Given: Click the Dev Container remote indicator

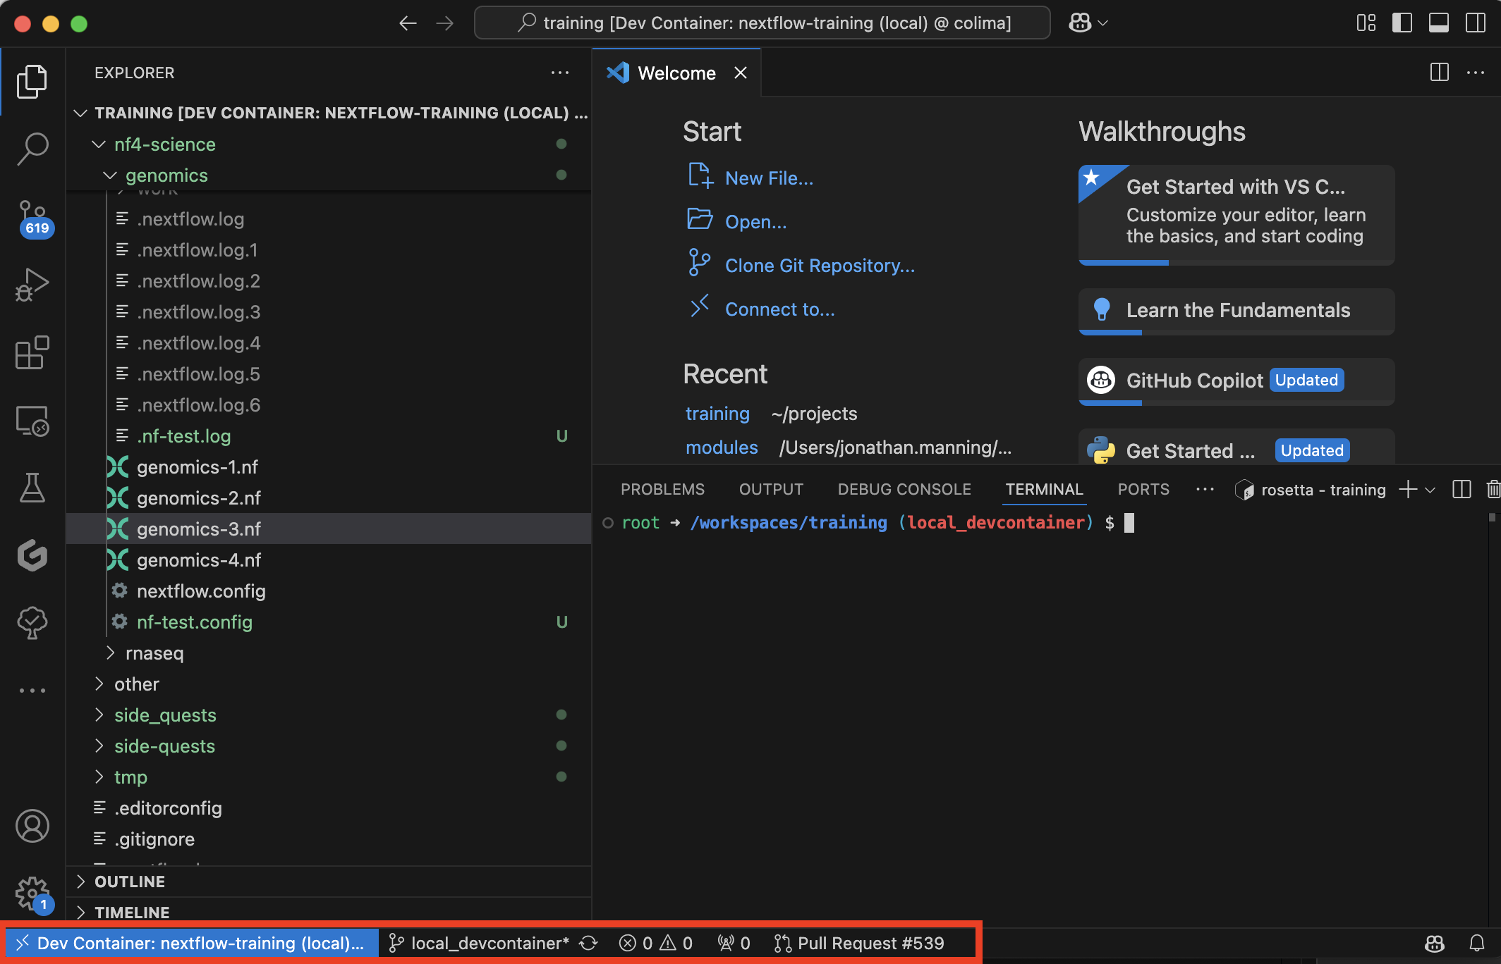Looking at the screenshot, I should click(x=192, y=944).
